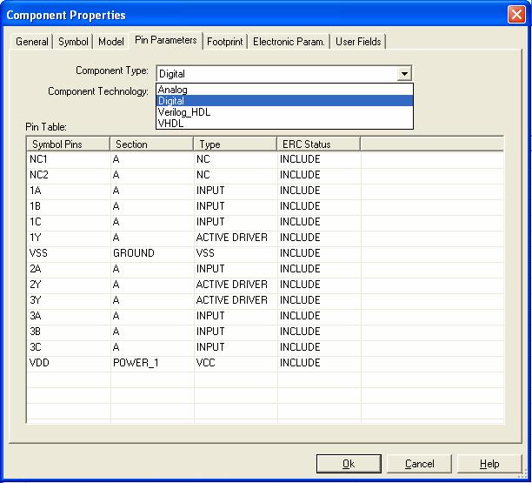The width and height of the screenshot is (532, 483).
Task: Open the Symbol tab
Action: (73, 42)
